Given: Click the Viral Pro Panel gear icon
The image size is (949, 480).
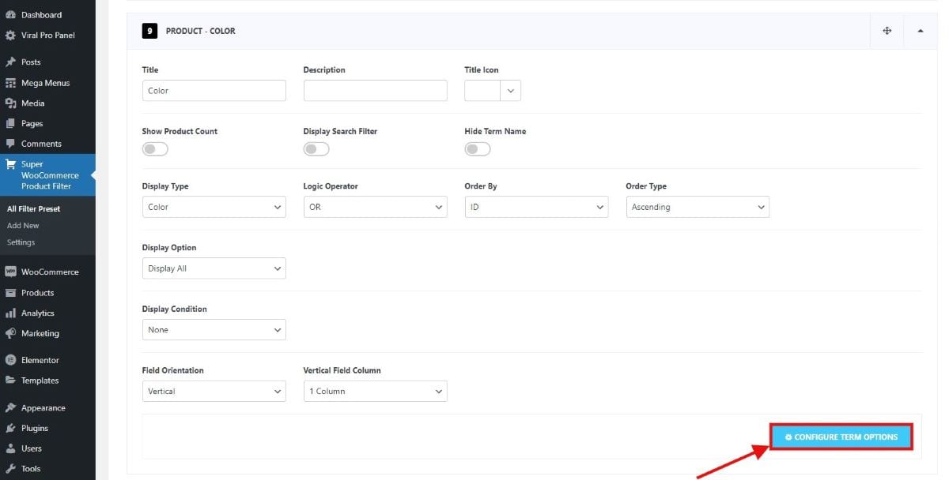Looking at the screenshot, I should pos(10,36).
